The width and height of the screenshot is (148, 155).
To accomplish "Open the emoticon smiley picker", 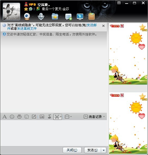I will point(12,117).
